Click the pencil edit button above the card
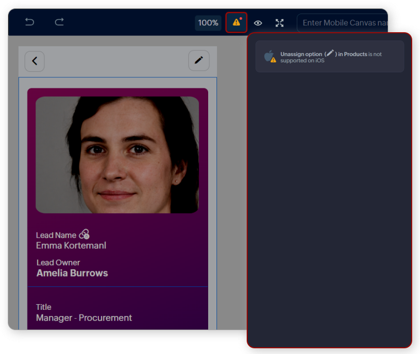The width and height of the screenshot is (420, 354). tap(198, 61)
